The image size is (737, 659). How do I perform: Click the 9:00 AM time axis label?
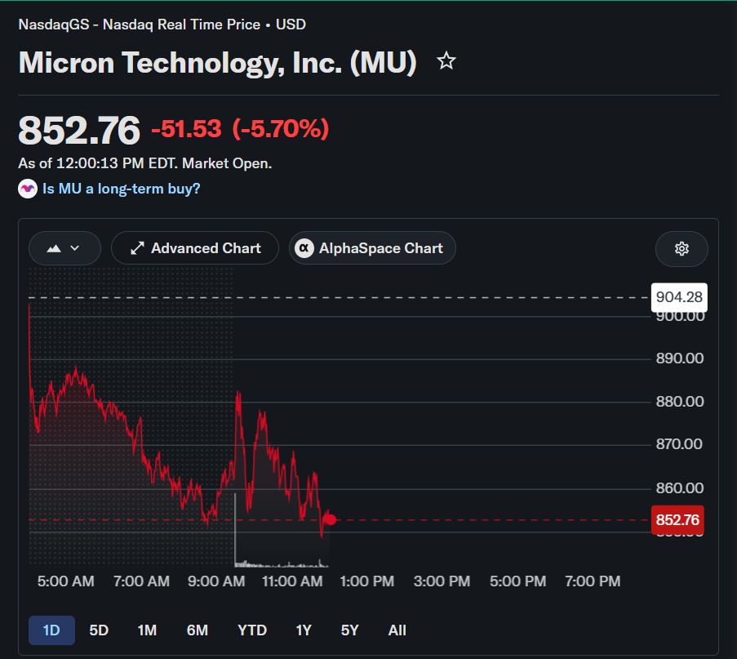click(216, 581)
